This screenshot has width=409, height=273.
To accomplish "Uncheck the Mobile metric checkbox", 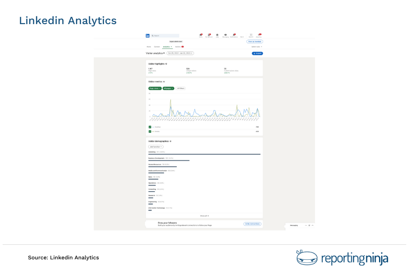I will tap(150, 131).
